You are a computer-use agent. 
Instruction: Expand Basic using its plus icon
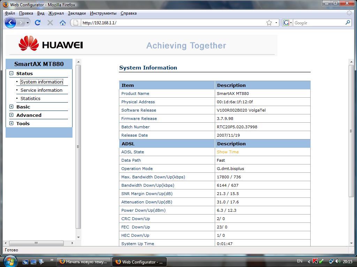click(x=12, y=107)
